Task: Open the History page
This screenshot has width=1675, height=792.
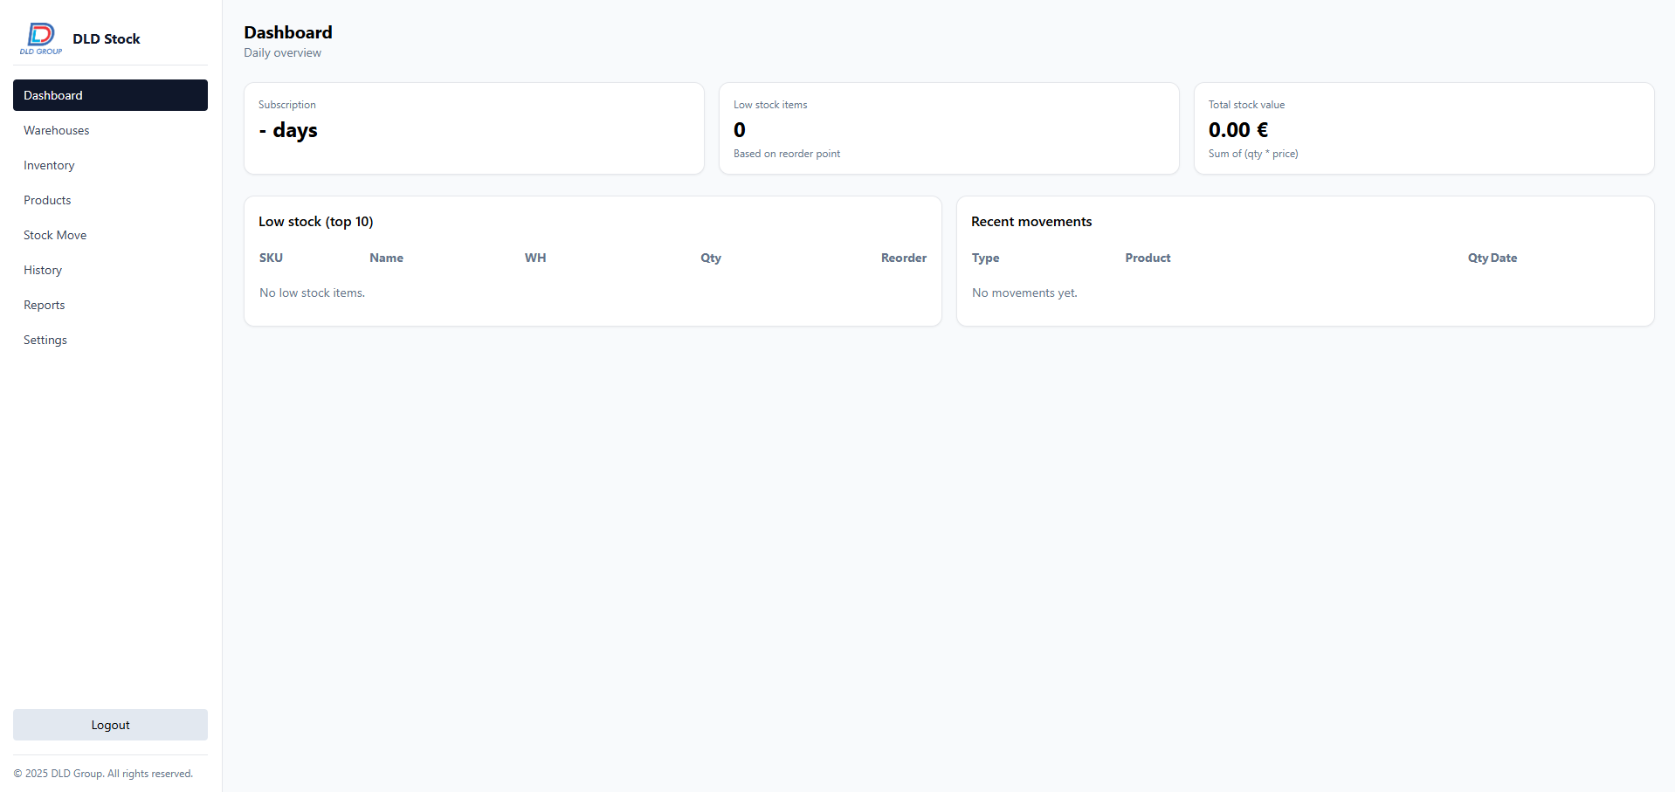Action: [x=43, y=270]
